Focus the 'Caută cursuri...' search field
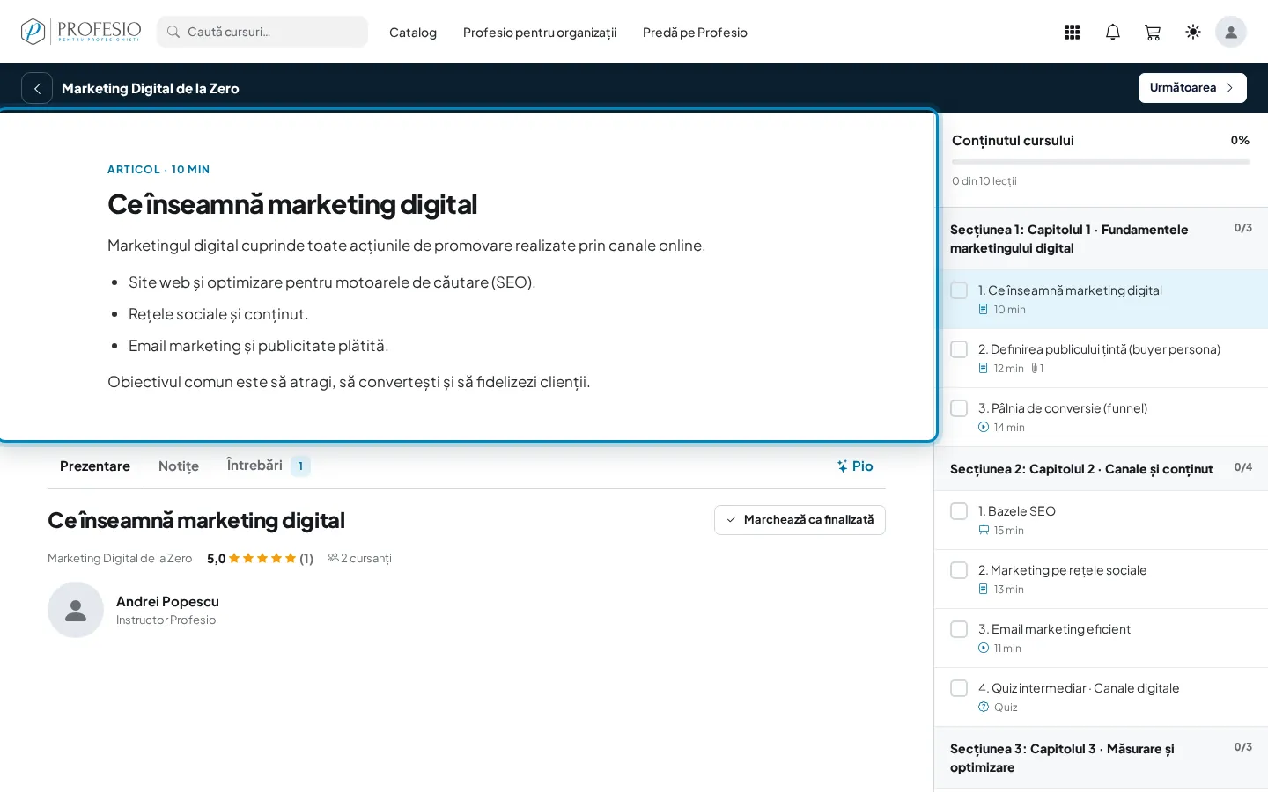Viewport: 1268px width, 792px height. click(262, 32)
